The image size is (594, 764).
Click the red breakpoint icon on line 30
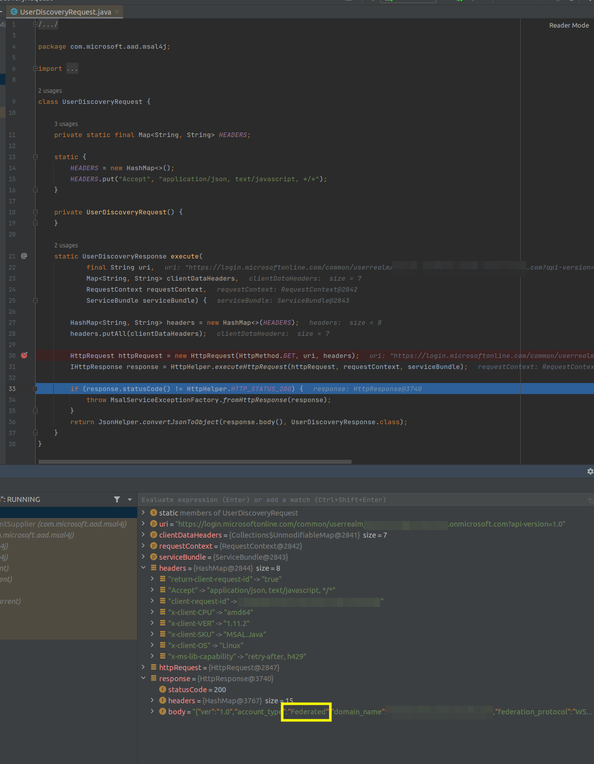pyautogui.click(x=24, y=355)
